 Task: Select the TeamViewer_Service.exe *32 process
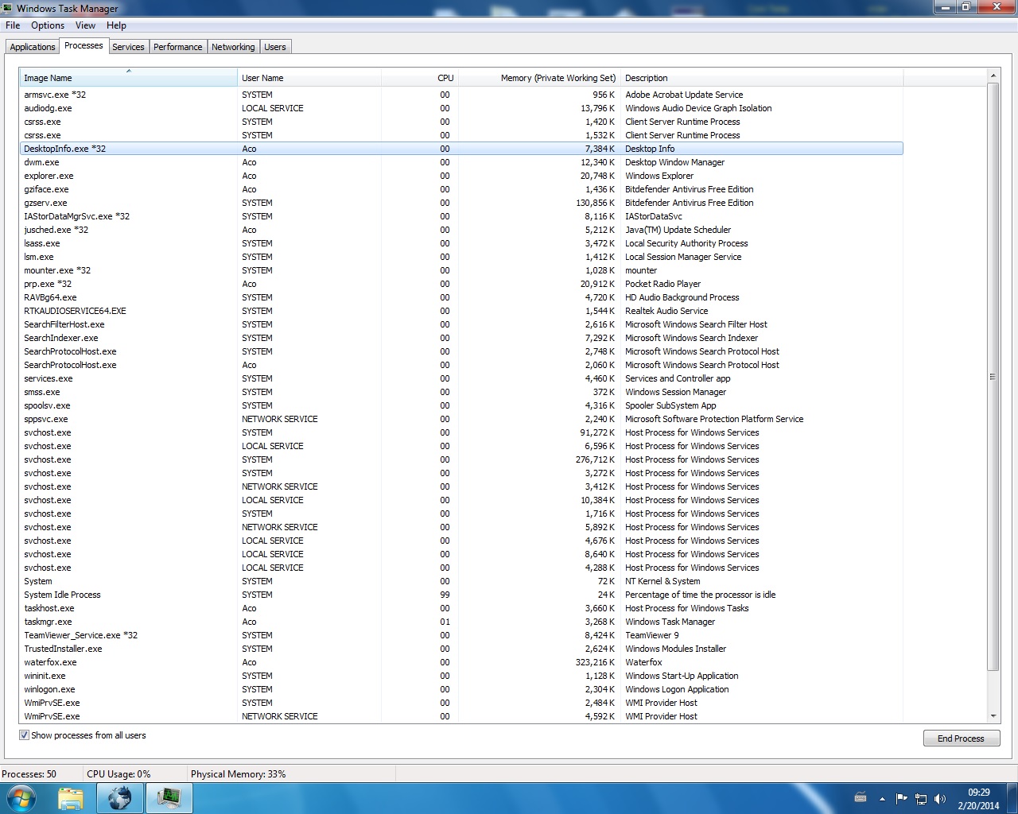[461, 635]
